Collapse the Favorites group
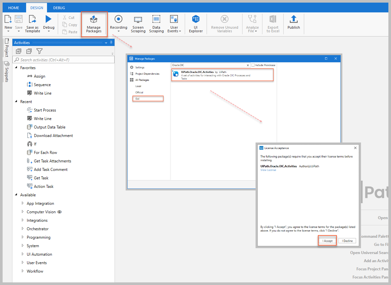Viewport: 391px width, 285px height. click(16, 67)
